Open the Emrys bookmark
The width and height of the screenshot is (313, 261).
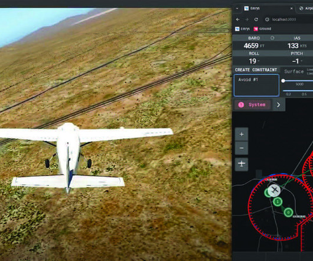242,29
